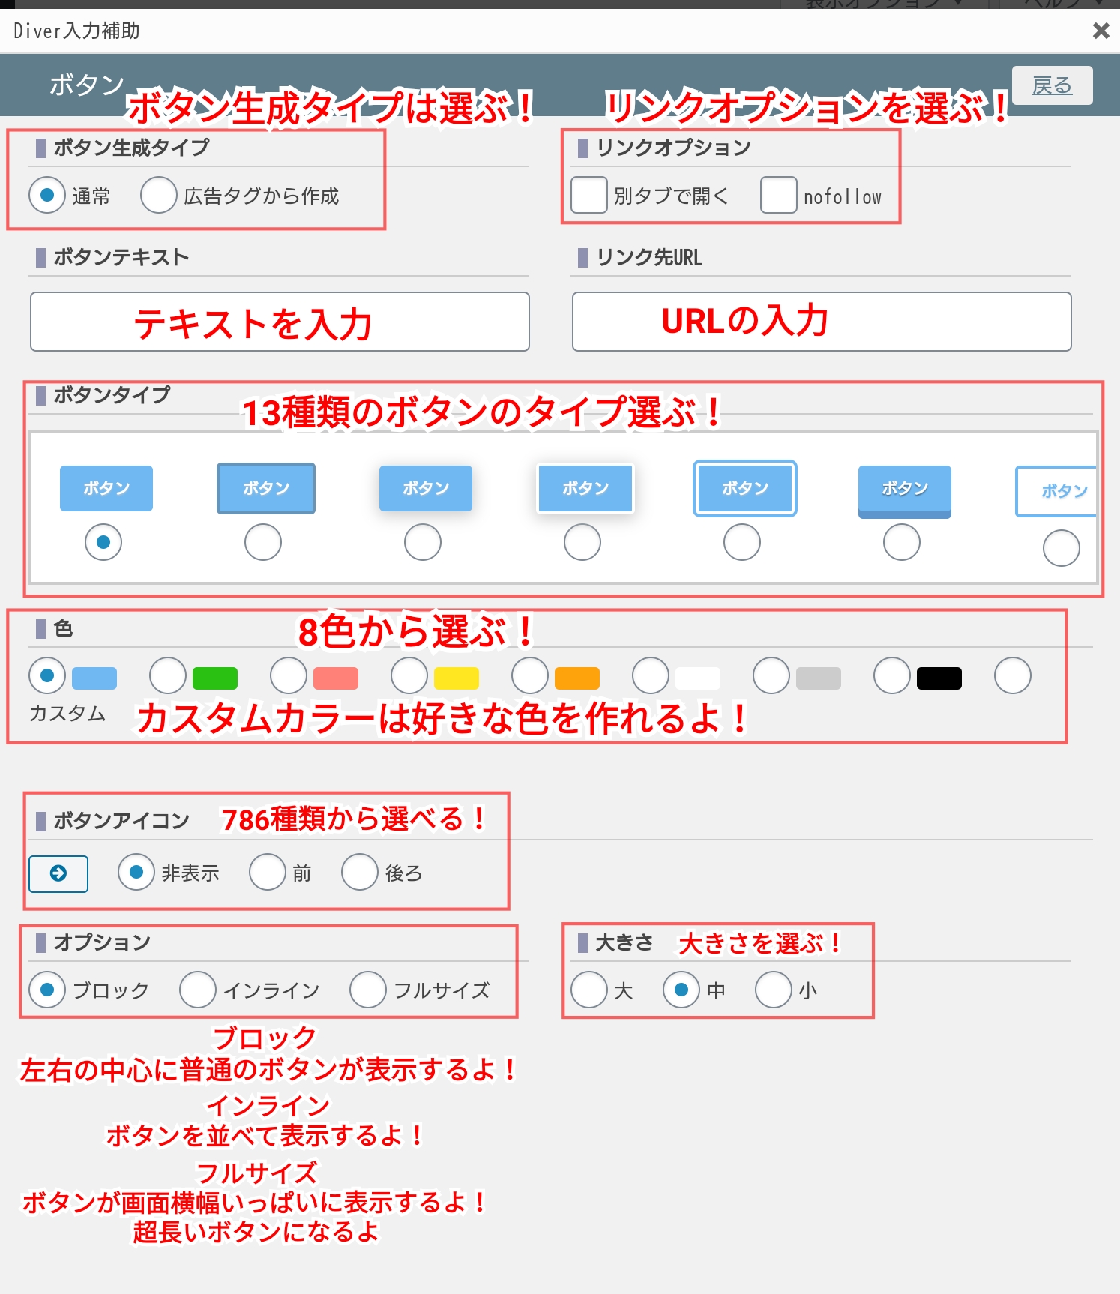Select the first flat button type radio
This screenshot has height=1294, width=1120.
[x=103, y=542]
